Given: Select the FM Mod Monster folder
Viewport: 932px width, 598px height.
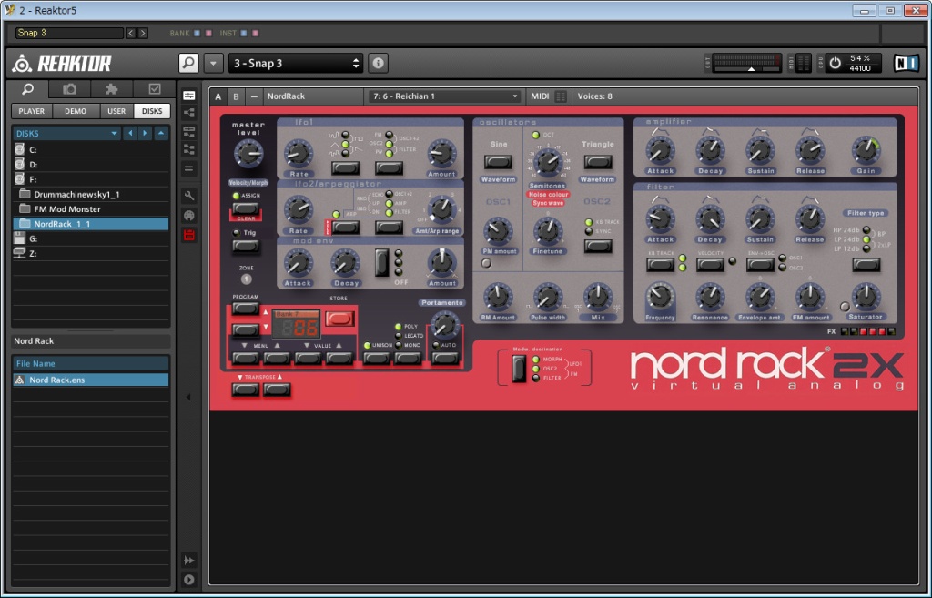Looking at the screenshot, I should [90, 209].
